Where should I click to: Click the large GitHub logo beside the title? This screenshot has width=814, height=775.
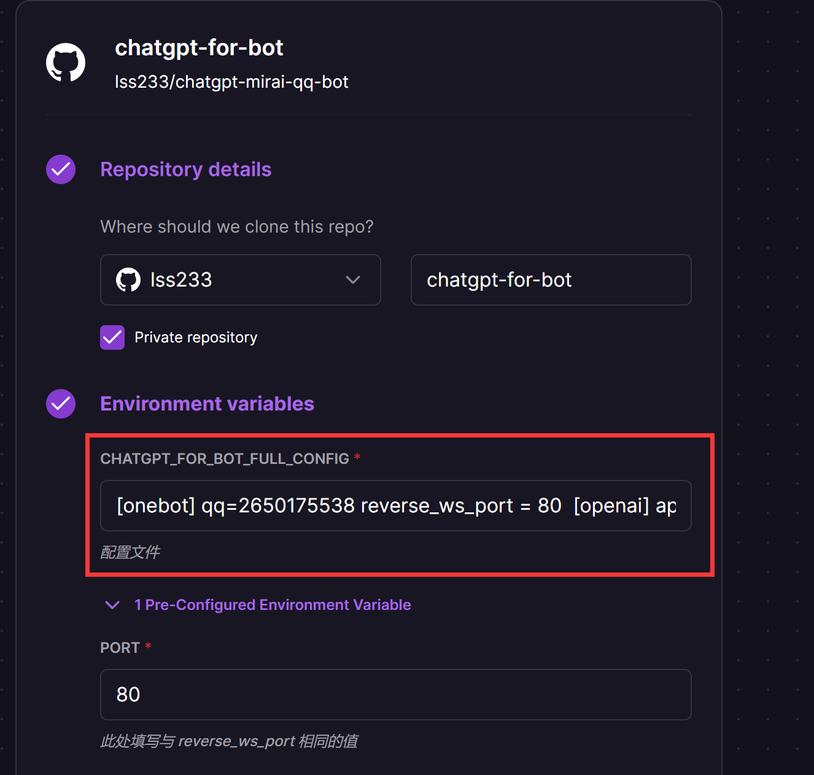[x=66, y=63]
